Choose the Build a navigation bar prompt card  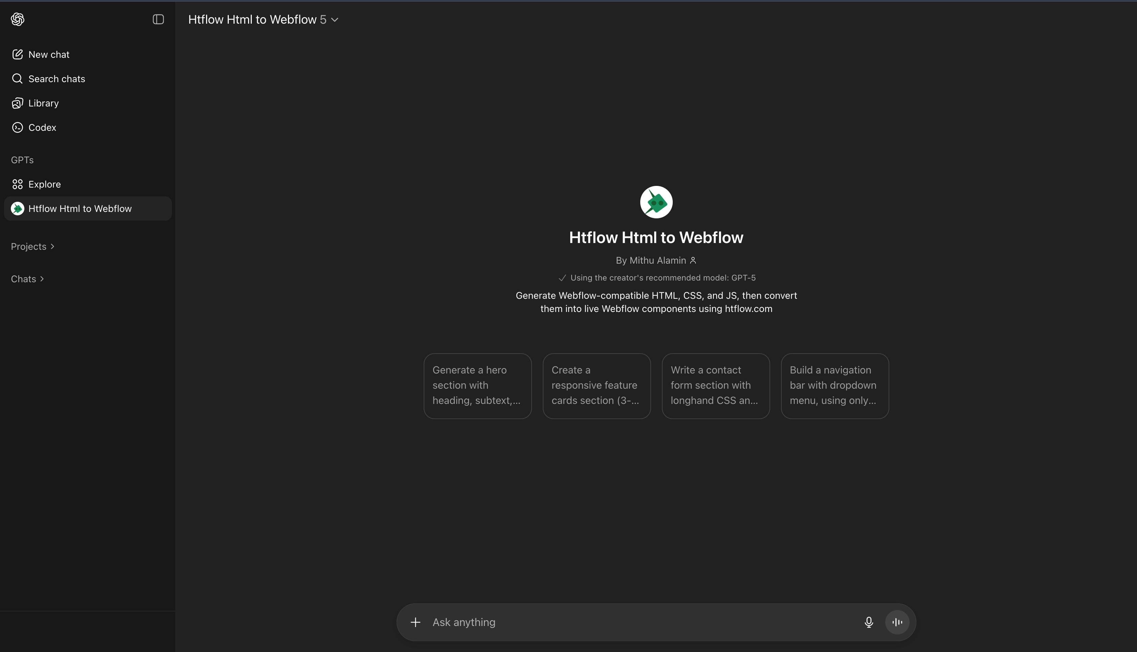835,386
